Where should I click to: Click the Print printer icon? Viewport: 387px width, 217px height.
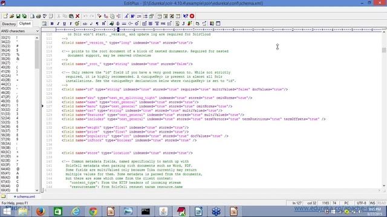tap(38, 16)
